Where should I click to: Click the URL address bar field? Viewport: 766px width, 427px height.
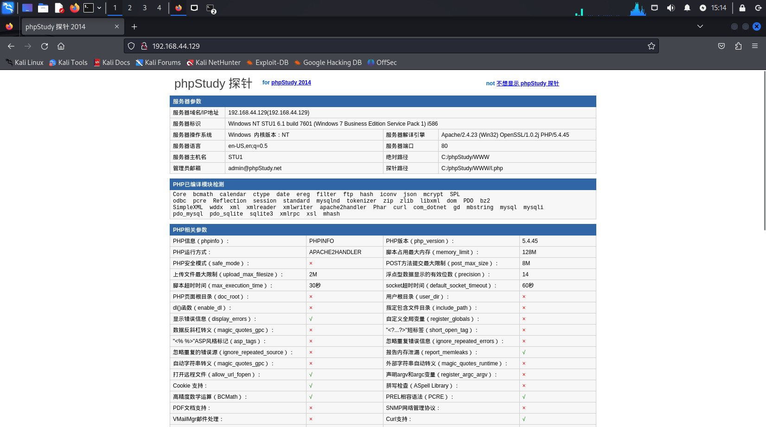[x=394, y=46]
